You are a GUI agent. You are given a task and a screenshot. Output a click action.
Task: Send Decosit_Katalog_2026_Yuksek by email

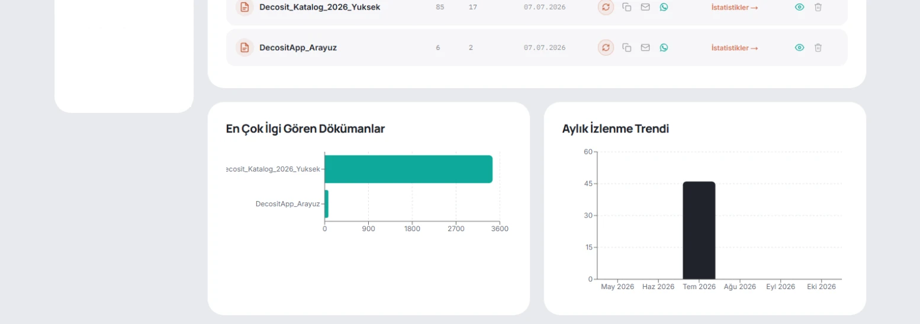645,7
